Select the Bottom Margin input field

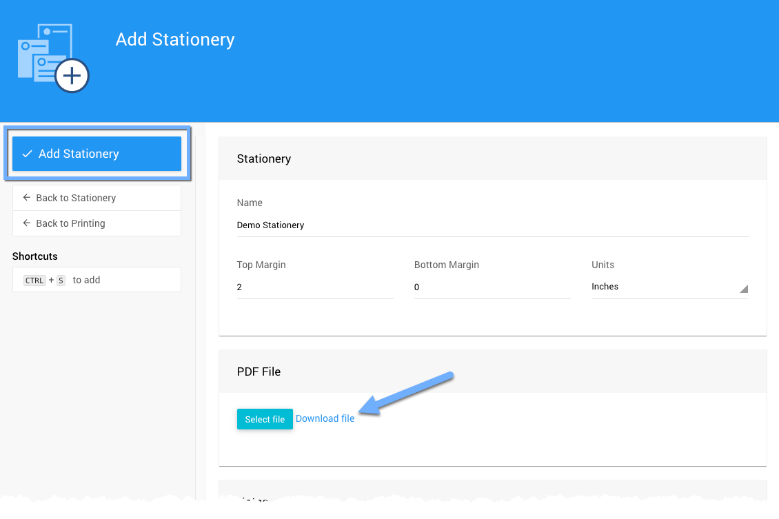[x=492, y=287]
